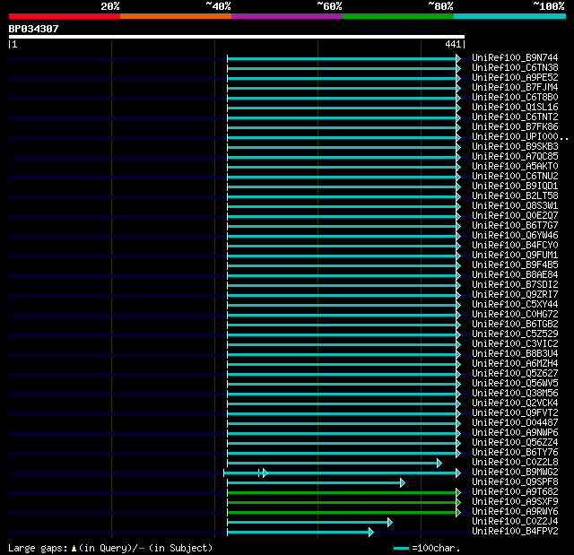
Task: Click the C0Z2L8 alignment end arrowhead
Action: click(x=439, y=464)
